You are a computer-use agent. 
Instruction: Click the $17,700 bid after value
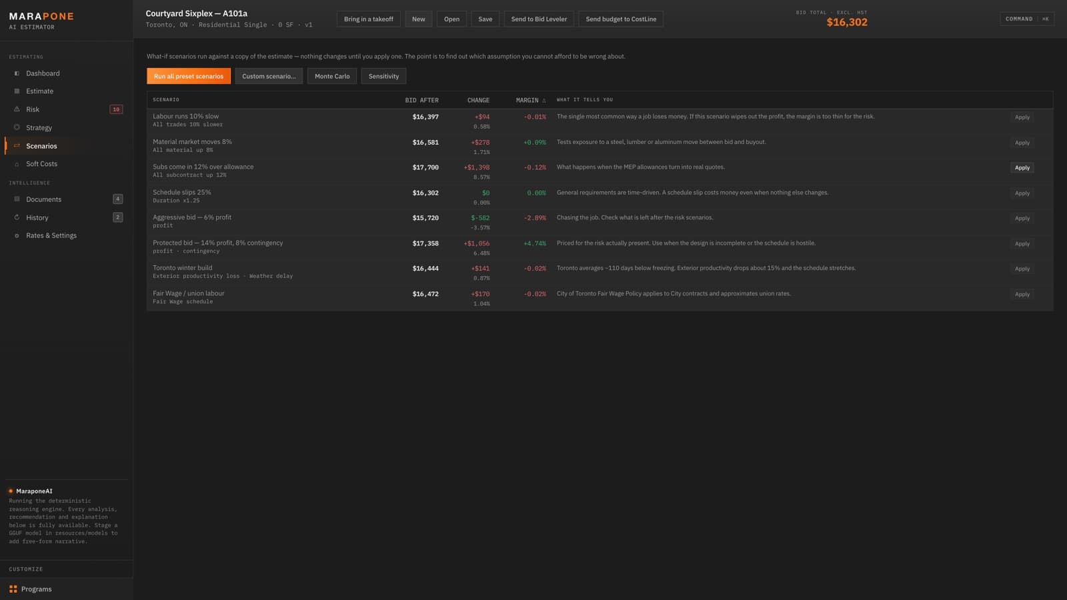point(425,167)
